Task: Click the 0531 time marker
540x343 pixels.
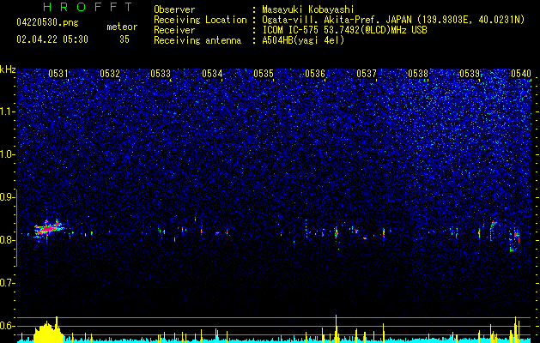Action: point(58,74)
